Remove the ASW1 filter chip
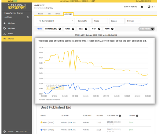This screenshot has width=161, height=134. [x=112, y=29]
